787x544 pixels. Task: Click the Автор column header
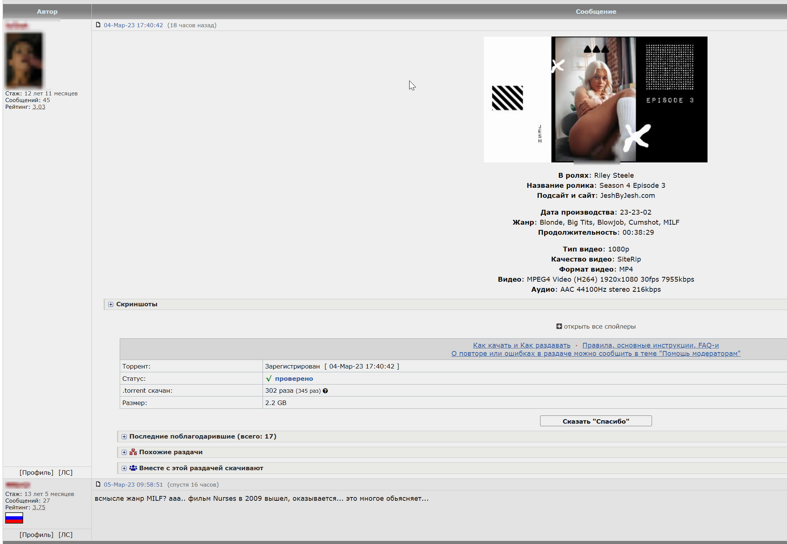pos(47,12)
